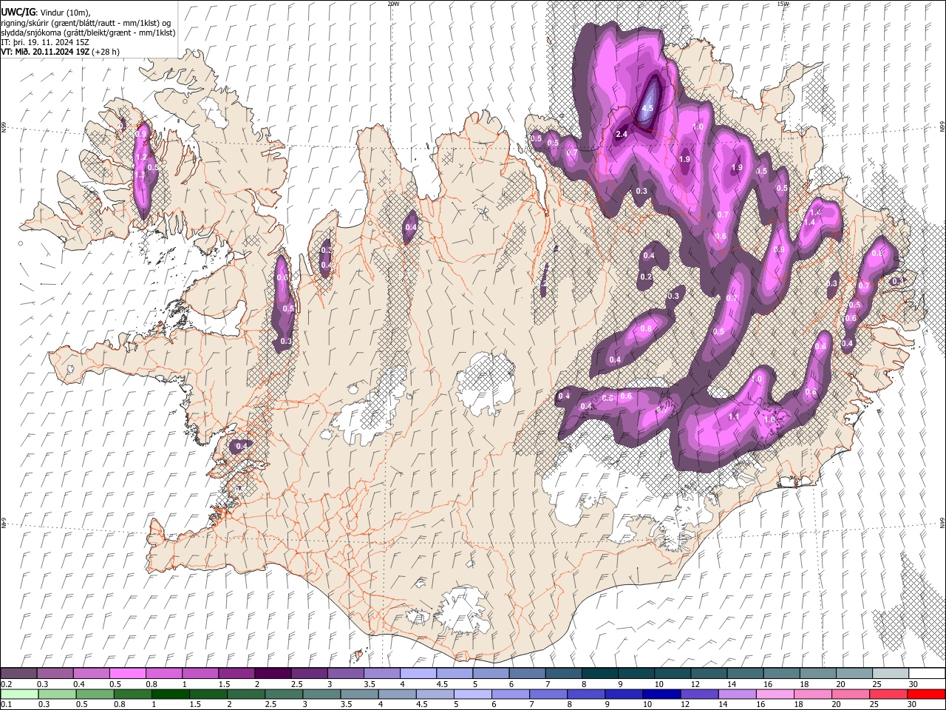This screenshot has height=710, width=946.
Task: Pick the light pink lower swatch labeled 16
Action: pos(775,694)
